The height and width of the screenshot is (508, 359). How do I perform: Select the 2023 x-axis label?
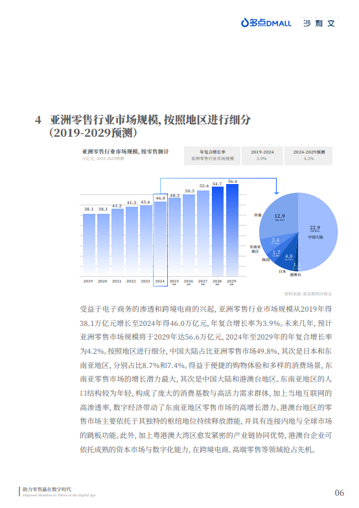tap(145, 281)
